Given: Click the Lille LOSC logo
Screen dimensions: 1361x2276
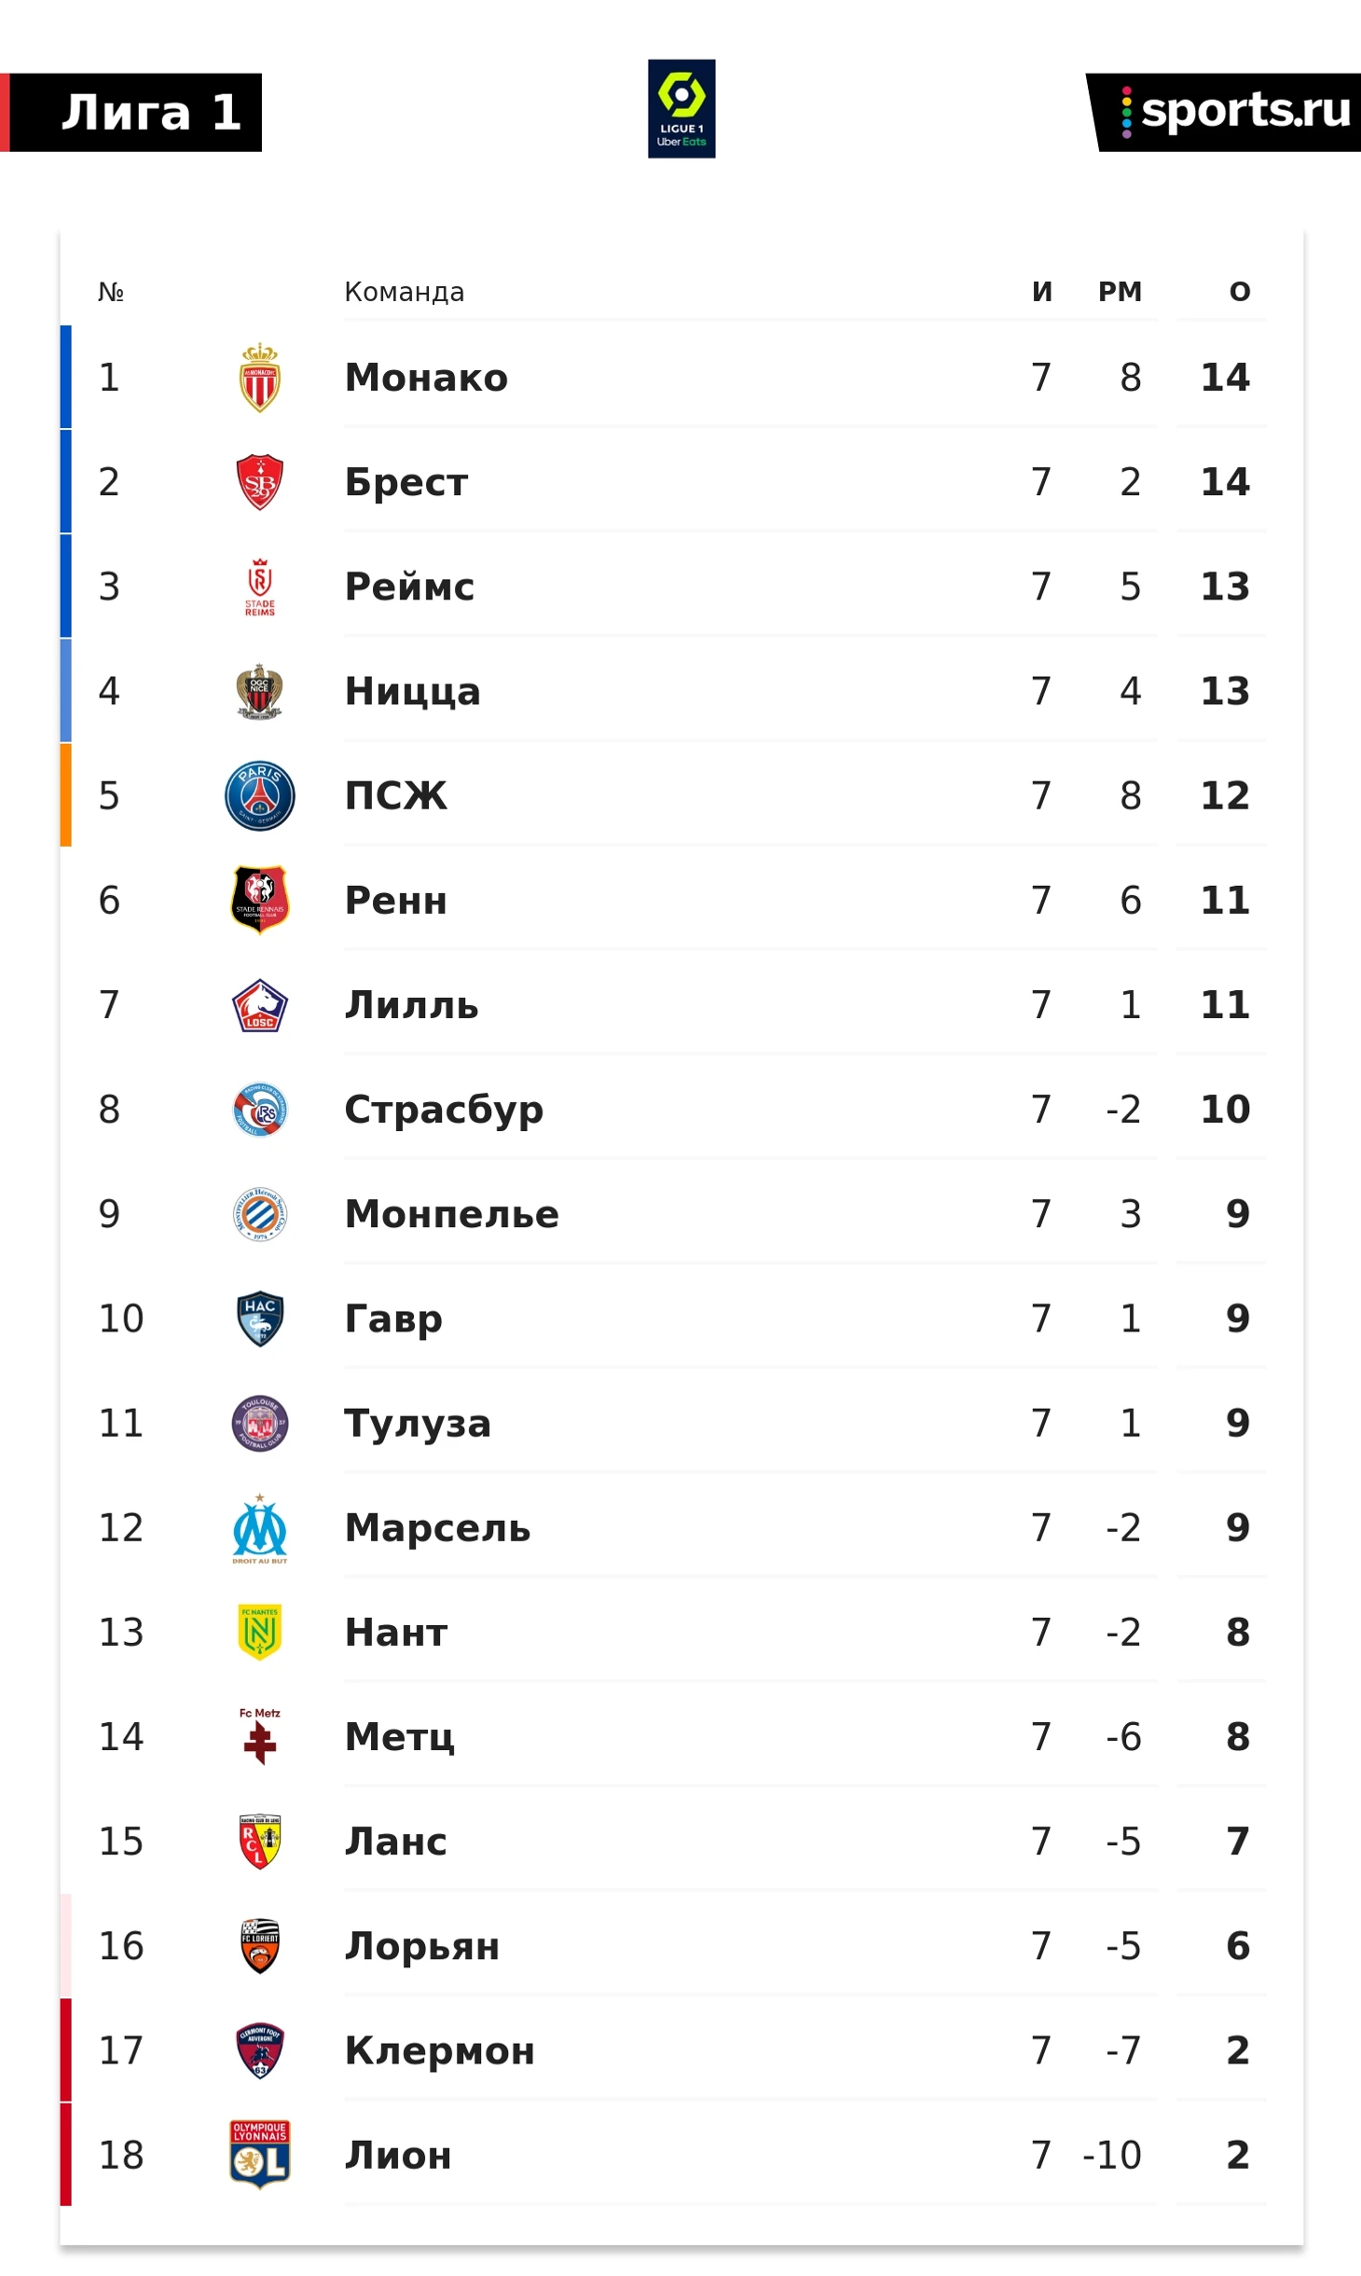Looking at the screenshot, I should [x=260, y=1005].
